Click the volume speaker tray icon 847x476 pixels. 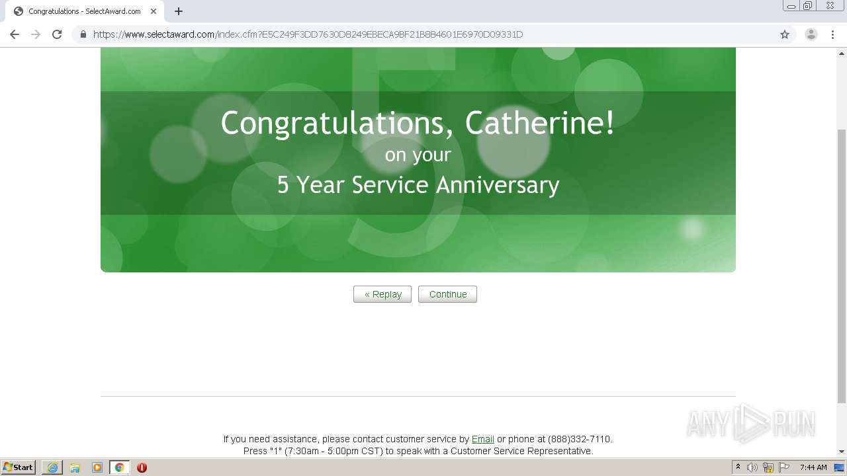pyautogui.click(x=752, y=467)
